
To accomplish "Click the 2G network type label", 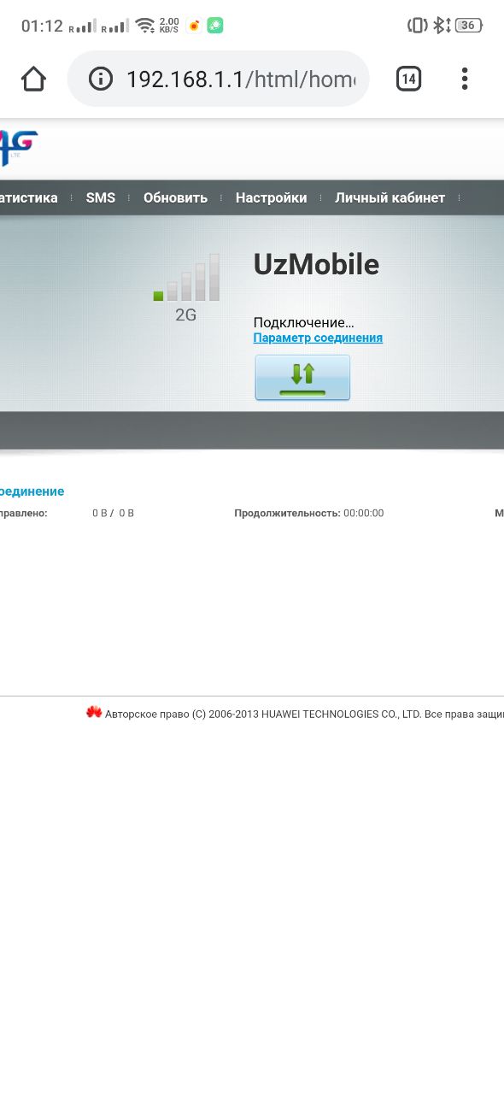I will pyautogui.click(x=185, y=315).
